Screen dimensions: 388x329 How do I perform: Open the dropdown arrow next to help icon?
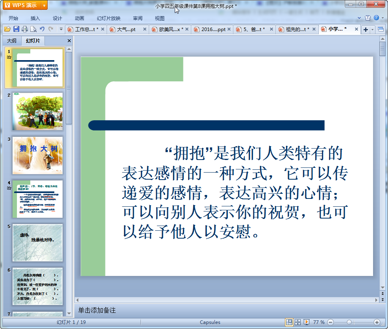[383, 18]
